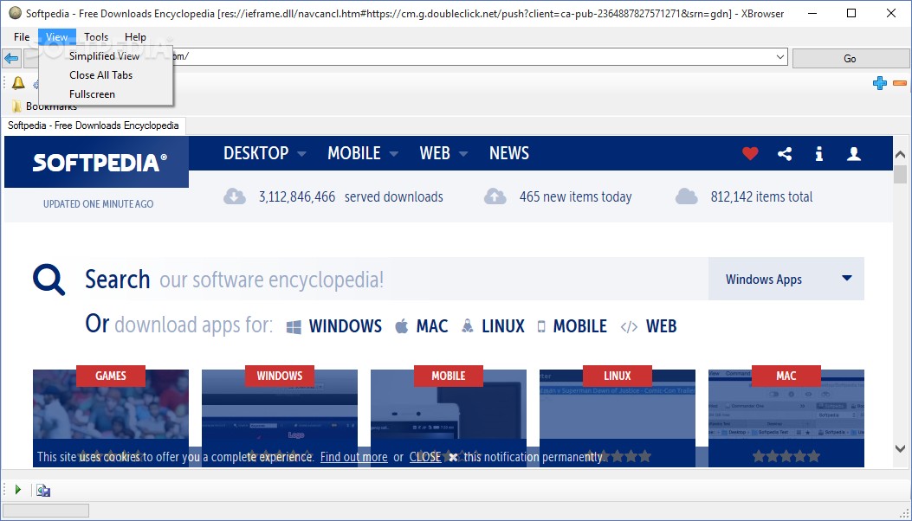
Task: Click the X icon in cookie notification
Action: click(453, 458)
